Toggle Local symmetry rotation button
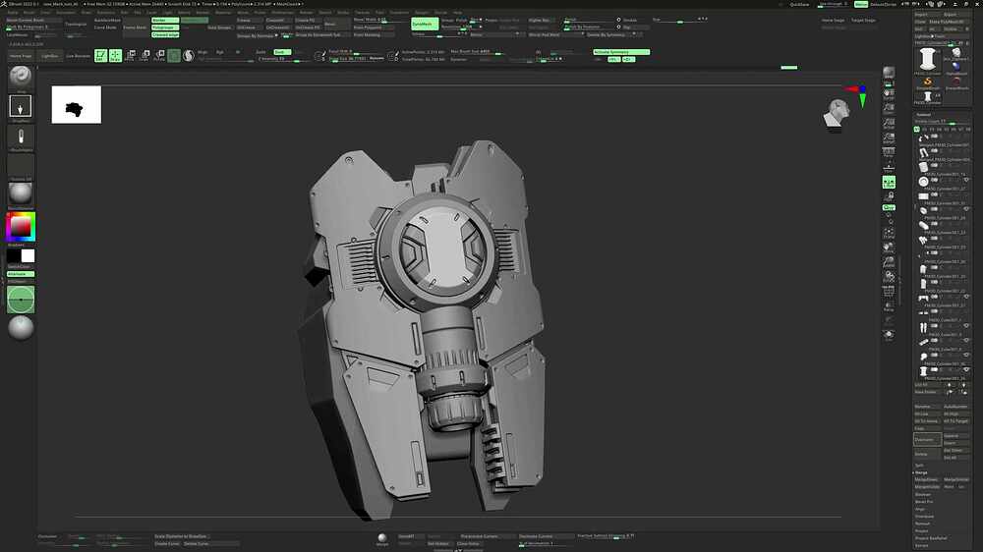Screen dimensions: 983x552 coord(889,183)
